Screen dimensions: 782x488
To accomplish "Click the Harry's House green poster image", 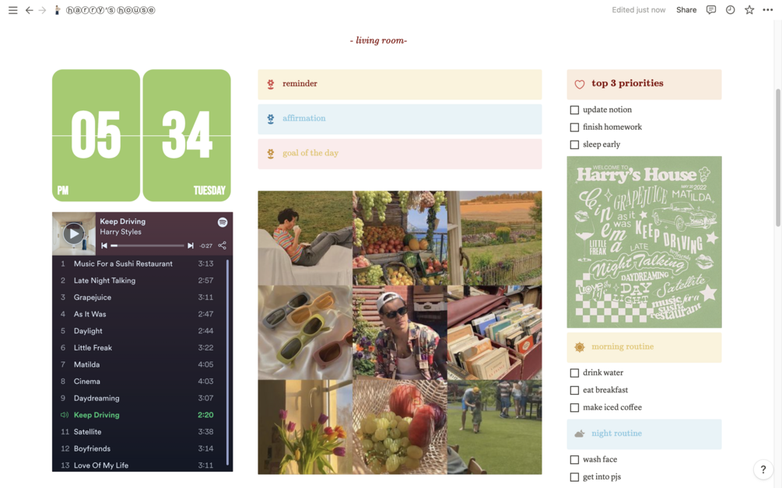I will pyautogui.click(x=644, y=242).
